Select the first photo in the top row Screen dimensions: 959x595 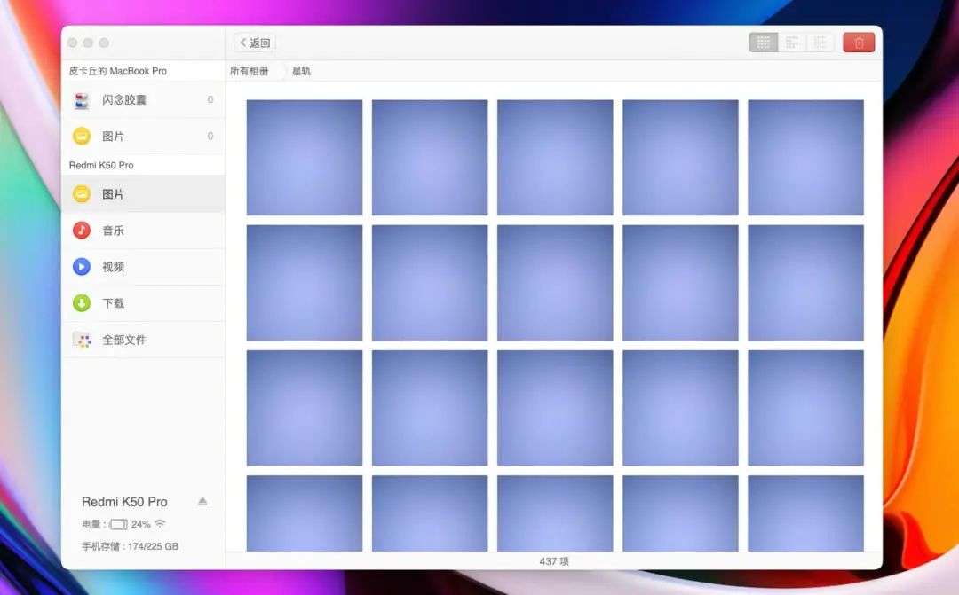305,158
